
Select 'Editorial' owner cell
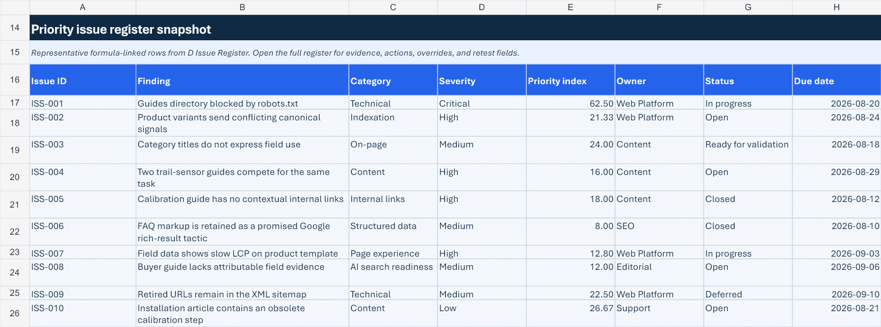659,272
